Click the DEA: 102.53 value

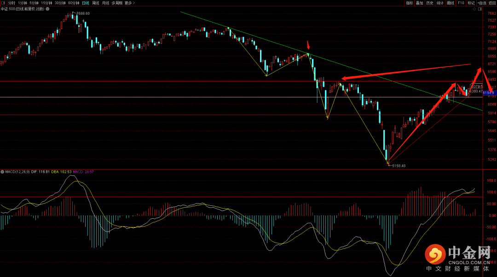click(61, 172)
